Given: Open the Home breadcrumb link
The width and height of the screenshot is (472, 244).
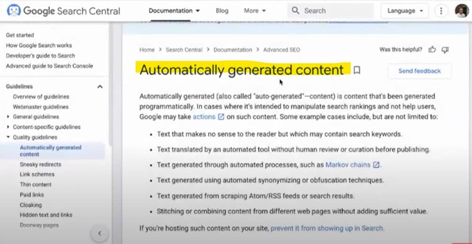Looking at the screenshot, I should (147, 50).
